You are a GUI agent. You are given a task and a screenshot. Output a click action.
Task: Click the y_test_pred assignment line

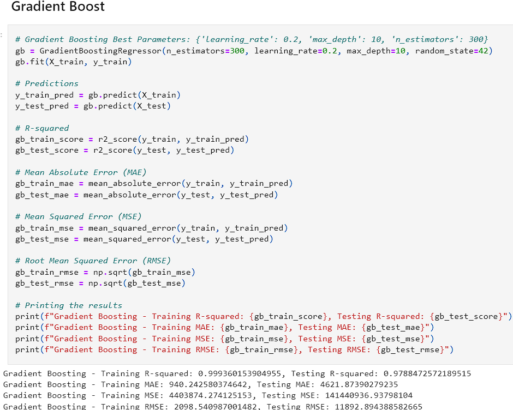click(93, 106)
